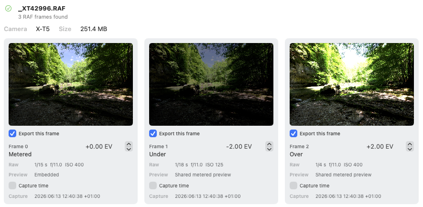Viewport: 423px width, 207px height.
Task: Click the Frame 1 capture timestamp
Action: [x=208, y=196]
